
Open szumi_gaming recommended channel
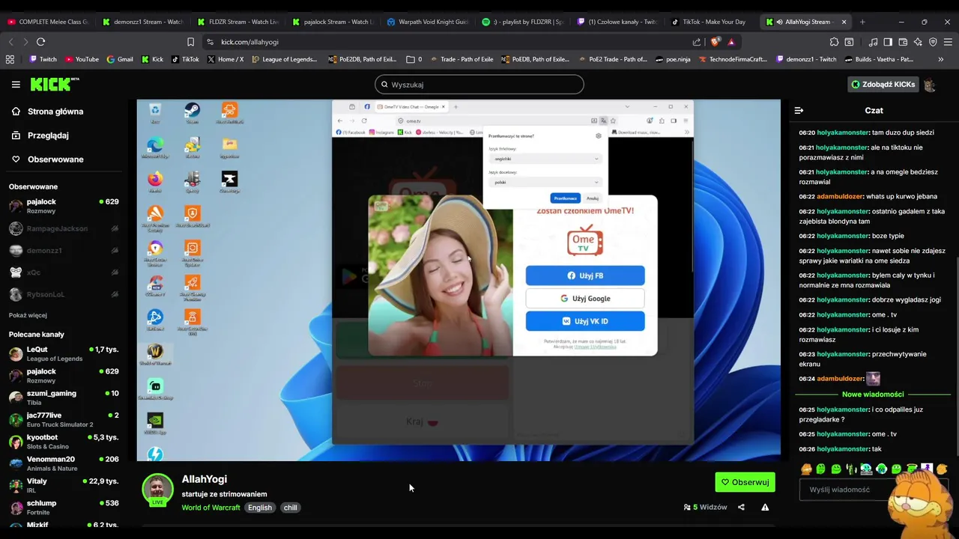pos(64,398)
